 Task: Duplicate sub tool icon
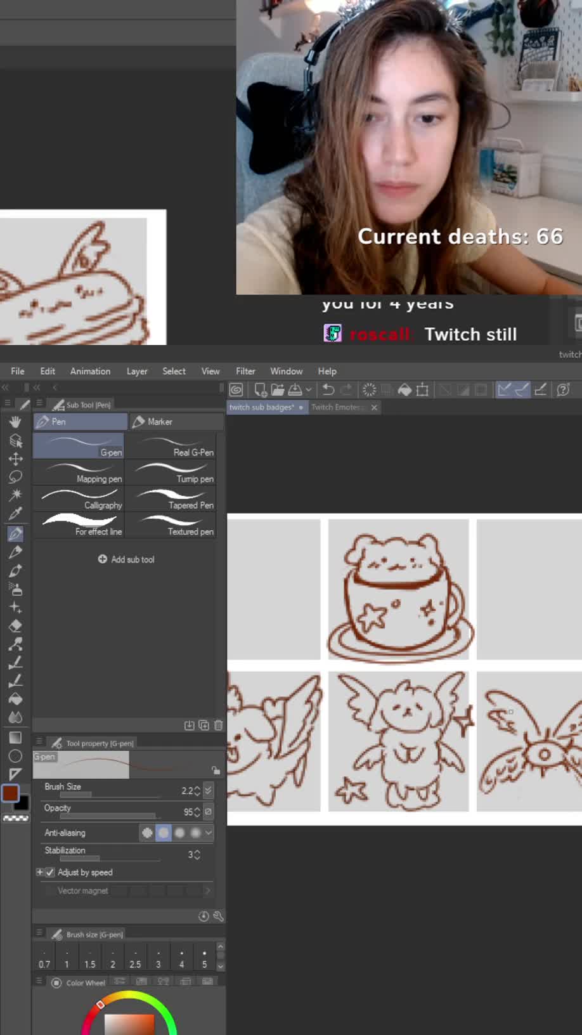pos(204,725)
